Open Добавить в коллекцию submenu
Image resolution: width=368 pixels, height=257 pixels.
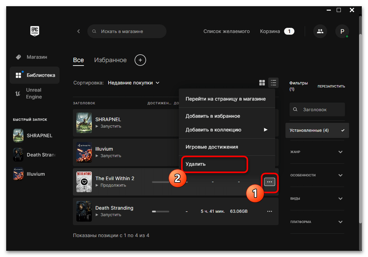tap(227, 130)
